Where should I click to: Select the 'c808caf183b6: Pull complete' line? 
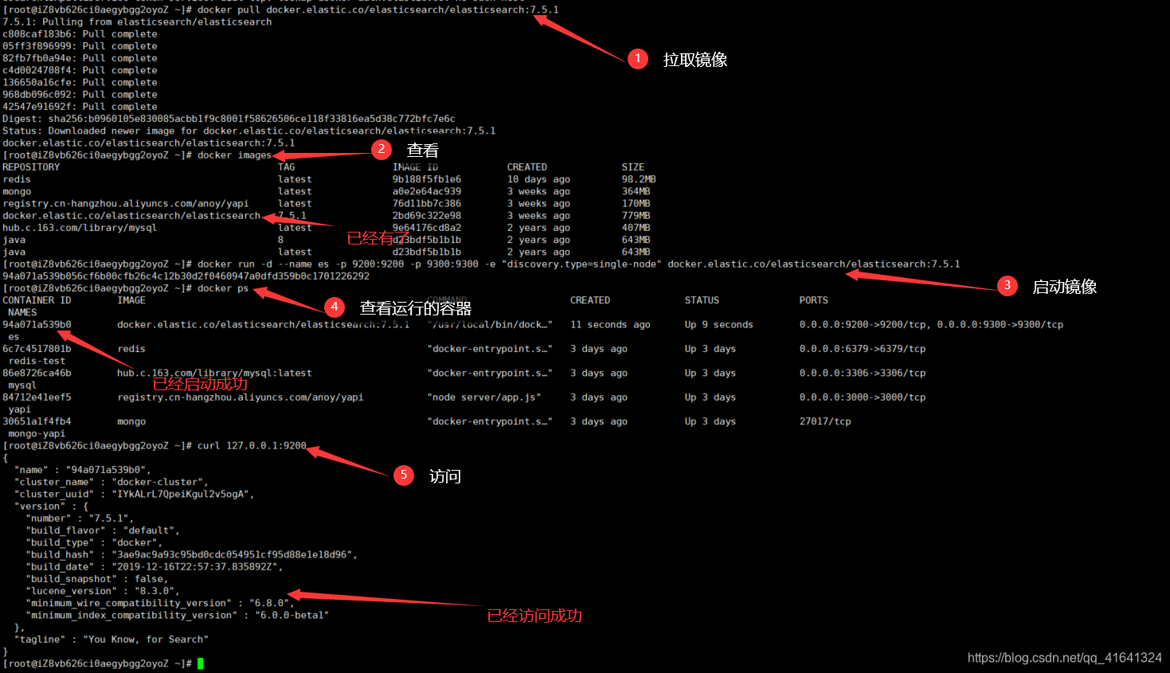click(80, 34)
